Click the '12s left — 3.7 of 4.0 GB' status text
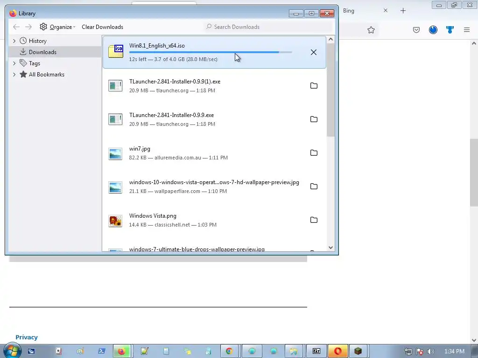Screen dimensions: 478x358 click(173, 59)
